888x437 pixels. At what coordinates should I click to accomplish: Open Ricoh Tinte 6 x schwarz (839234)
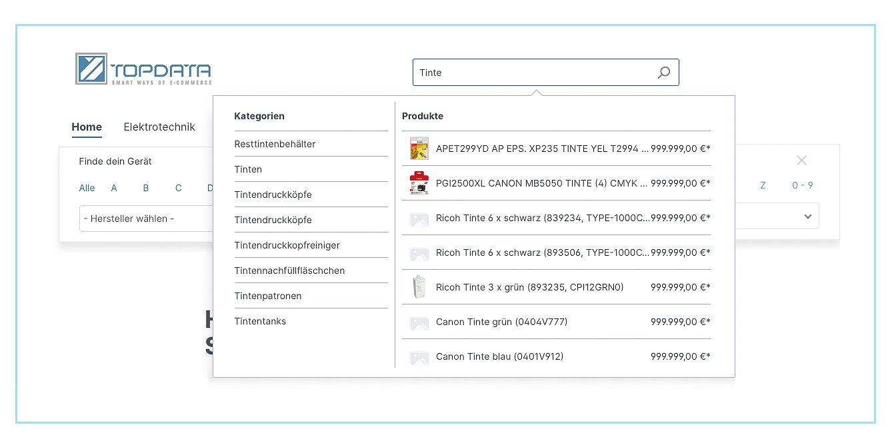click(556, 218)
